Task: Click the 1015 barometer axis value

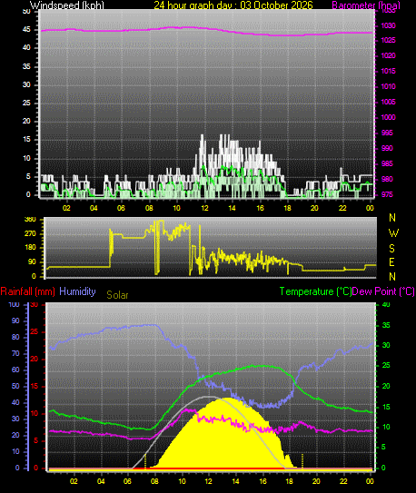Action: coord(389,71)
